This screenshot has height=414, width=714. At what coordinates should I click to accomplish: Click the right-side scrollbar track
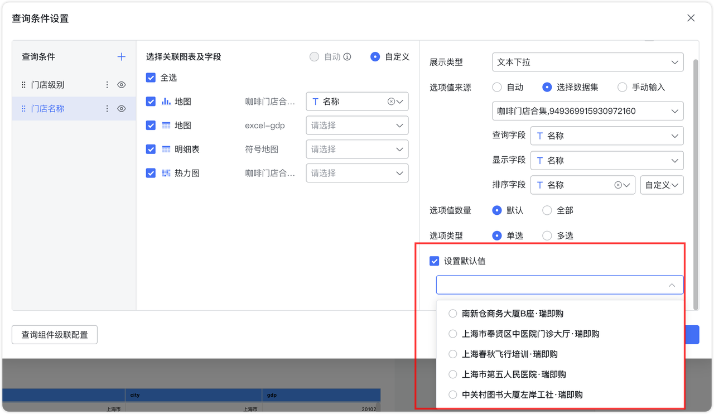pyautogui.click(x=695, y=167)
